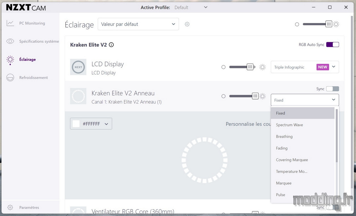Screen dimensions: 356x216
Task: Click LCD Display max brightness sun icon
Action: 263,67
